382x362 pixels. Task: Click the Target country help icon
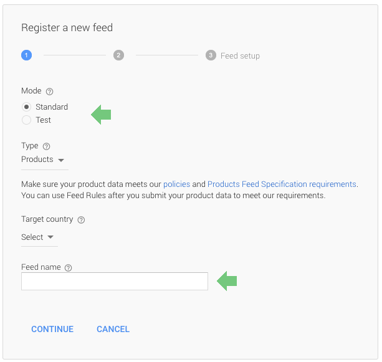point(81,220)
